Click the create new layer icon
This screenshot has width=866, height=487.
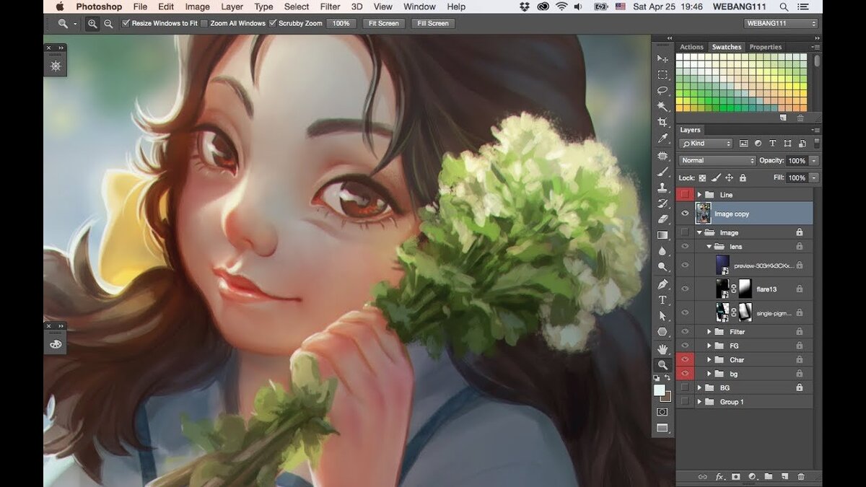point(784,477)
